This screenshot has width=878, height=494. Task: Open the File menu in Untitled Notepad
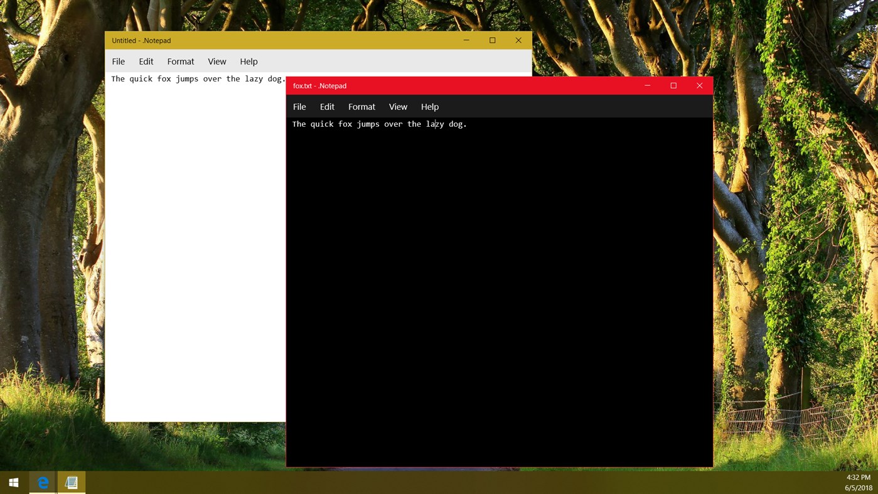click(x=118, y=61)
